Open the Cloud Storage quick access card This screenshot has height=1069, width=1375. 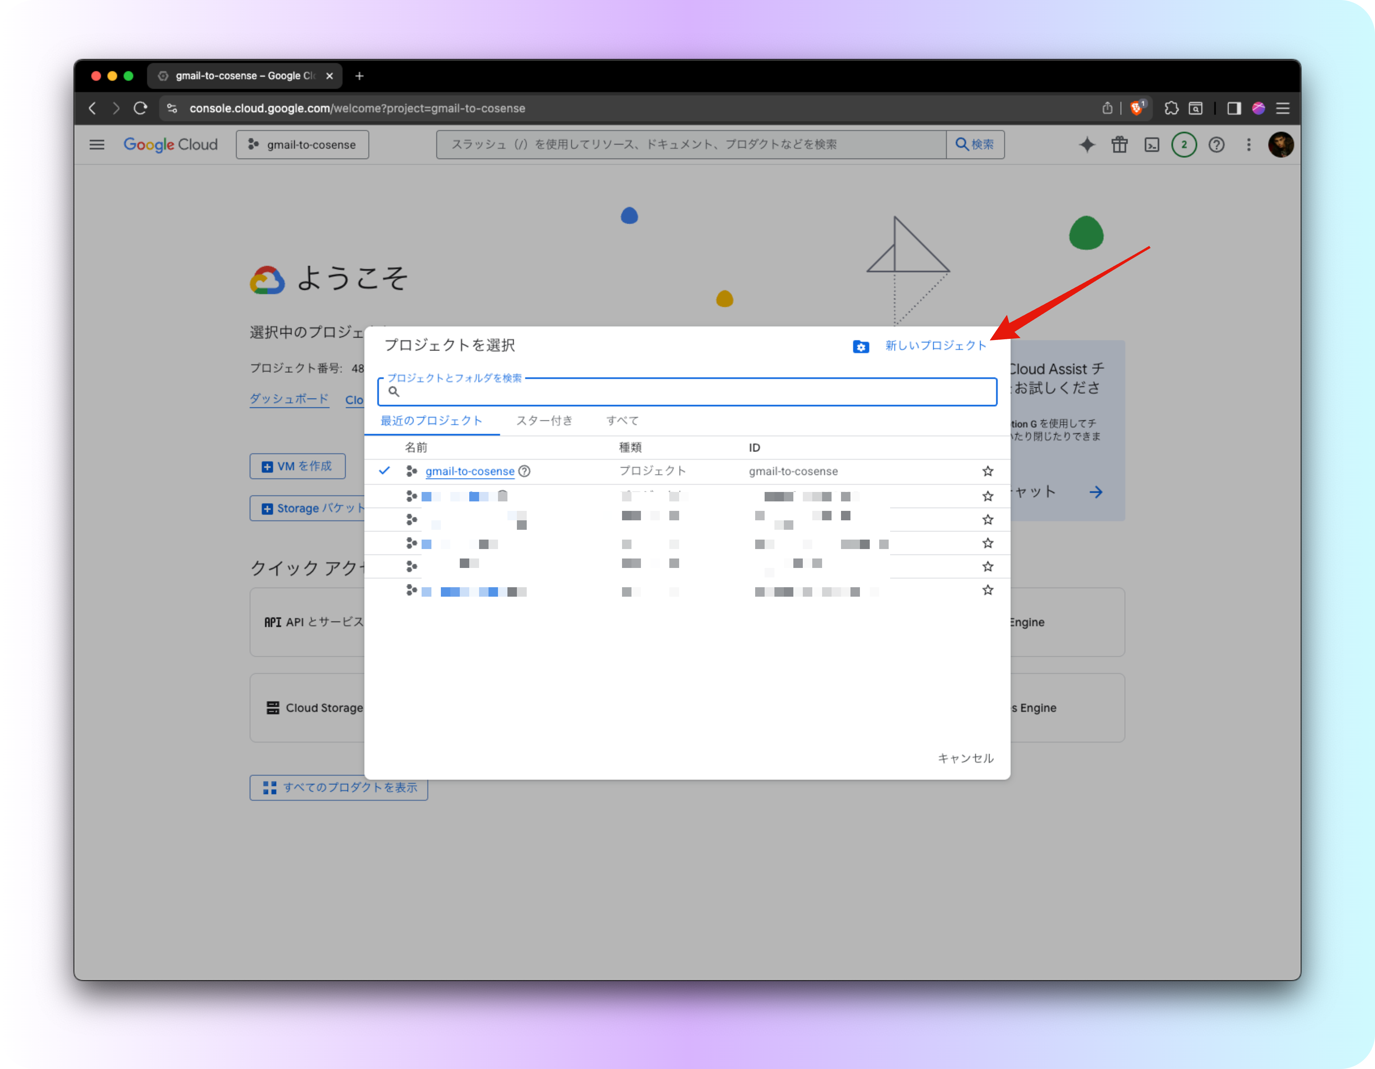coord(308,708)
